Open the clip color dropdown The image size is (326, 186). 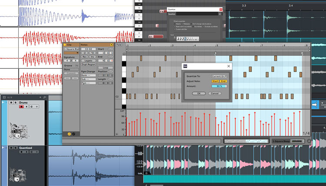(x=71, y=54)
